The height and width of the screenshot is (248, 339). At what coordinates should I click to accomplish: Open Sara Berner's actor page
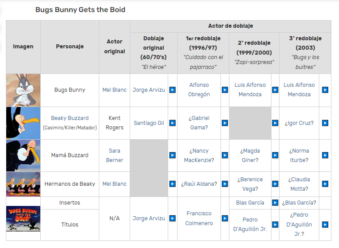[x=114, y=155]
